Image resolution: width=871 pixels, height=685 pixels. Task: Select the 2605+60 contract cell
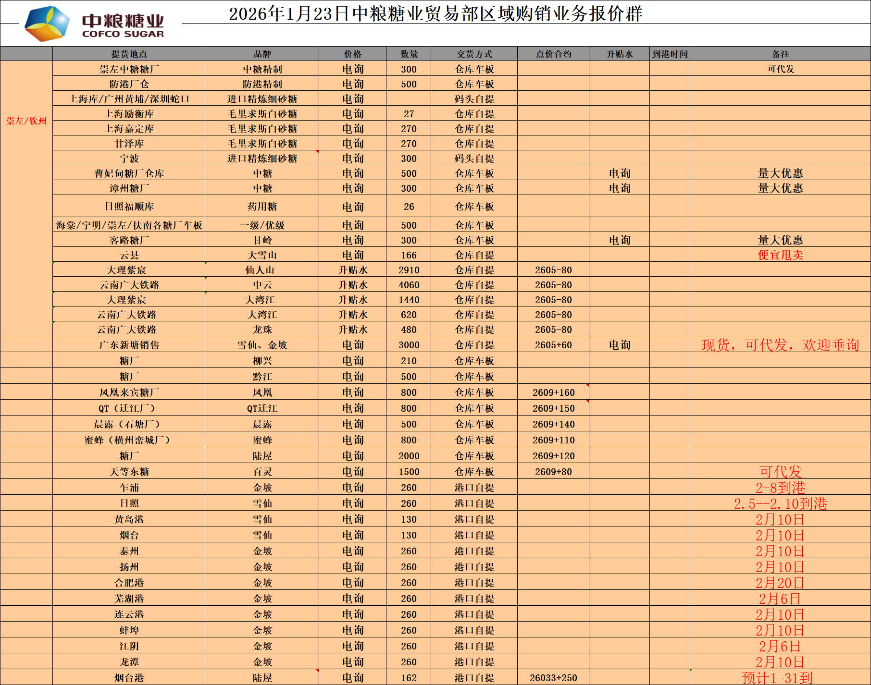(553, 345)
